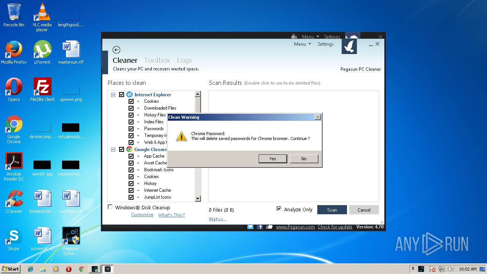This screenshot has height=274, width=487.
Task: Click the Start button
Action: [11, 269]
